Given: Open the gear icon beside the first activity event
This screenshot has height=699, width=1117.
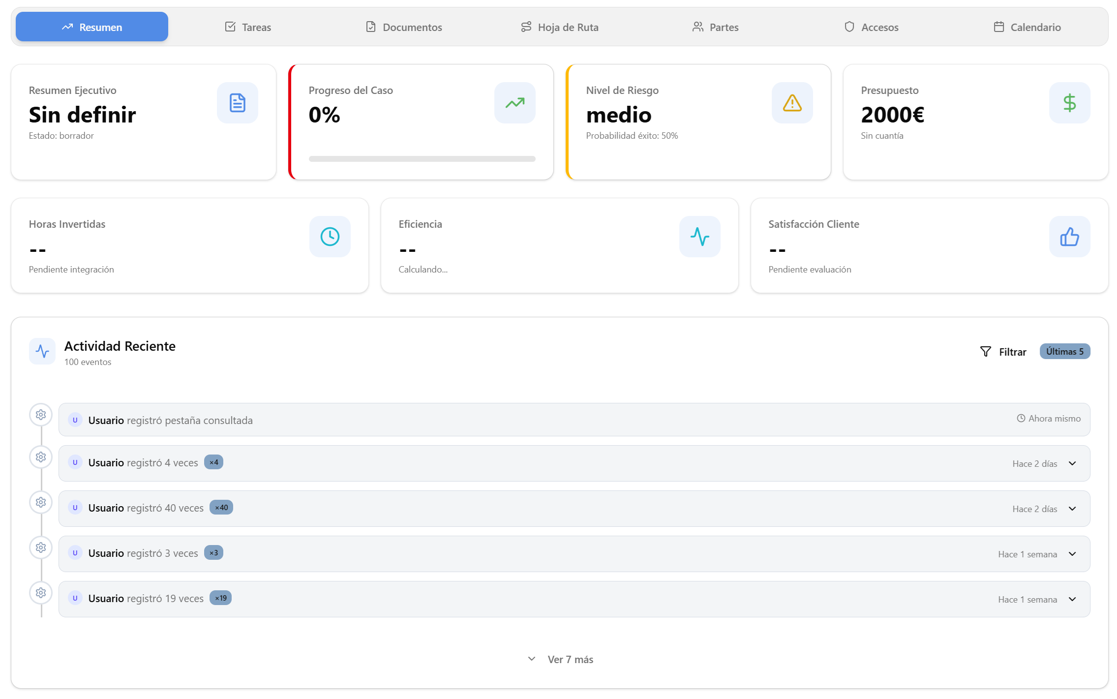Looking at the screenshot, I should (41, 415).
